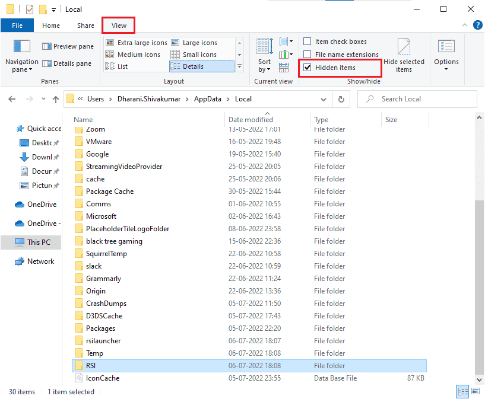
Task: Open the Group by dropdown icon
Action: (x=286, y=42)
